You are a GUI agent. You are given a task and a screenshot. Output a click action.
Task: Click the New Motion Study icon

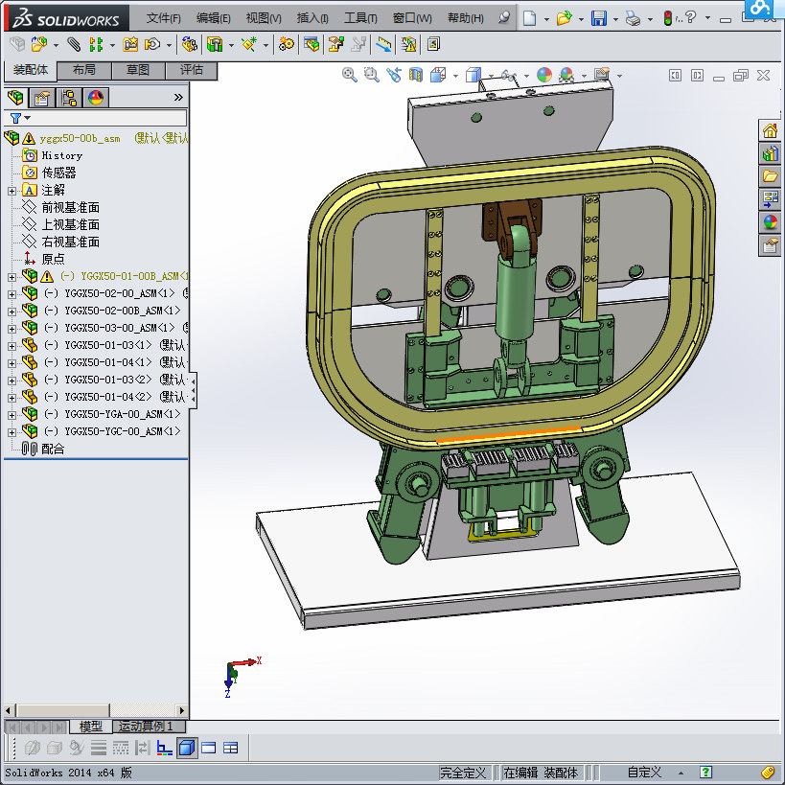pos(287,44)
